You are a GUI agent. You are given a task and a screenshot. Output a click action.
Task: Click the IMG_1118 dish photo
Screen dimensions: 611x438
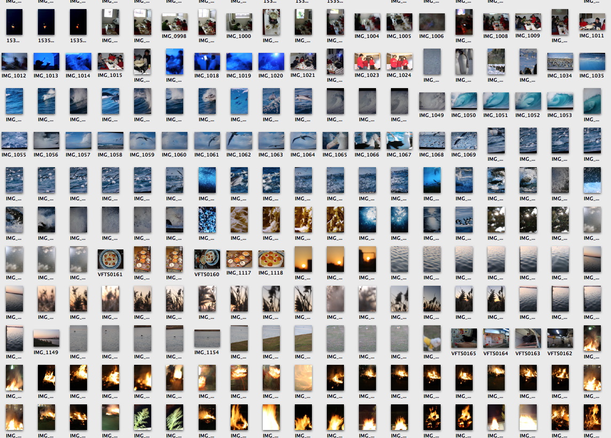pos(271,260)
